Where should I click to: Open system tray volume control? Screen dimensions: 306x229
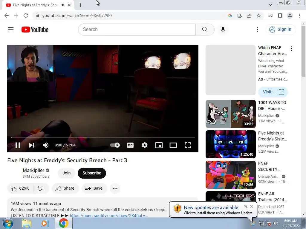(x=276, y=223)
